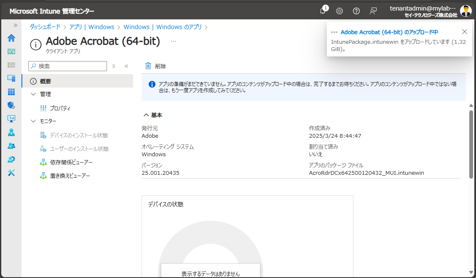
Task: Collapse the モニター section
Action: click(x=33, y=121)
